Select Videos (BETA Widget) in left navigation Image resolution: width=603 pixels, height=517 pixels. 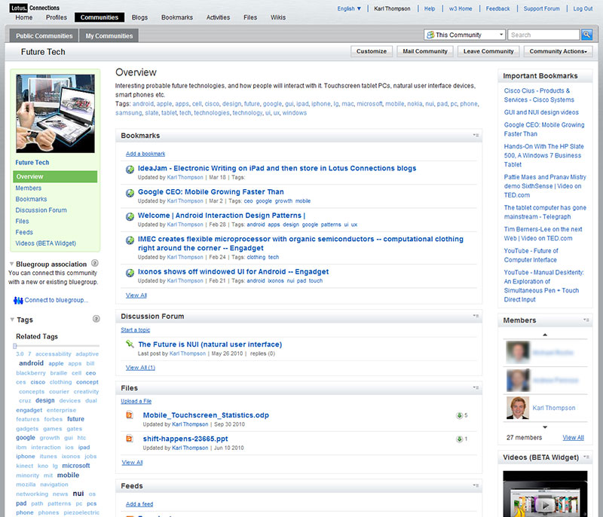[46, 243]
